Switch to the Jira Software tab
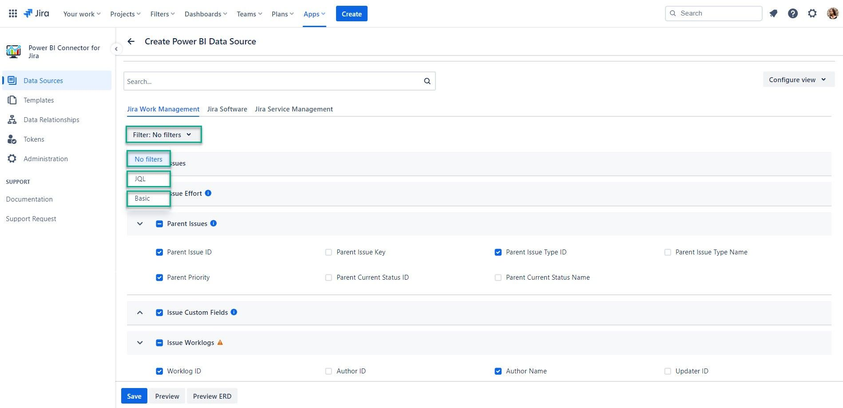The height and width of the screenshot is (408, 843). point(227,109)
